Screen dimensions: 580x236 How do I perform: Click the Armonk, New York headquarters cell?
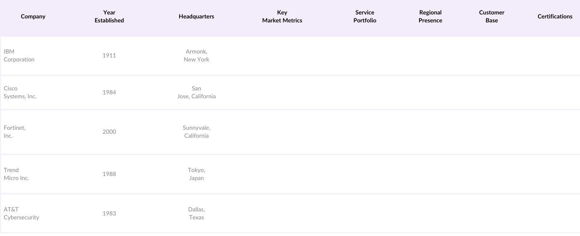coord(196,56)
